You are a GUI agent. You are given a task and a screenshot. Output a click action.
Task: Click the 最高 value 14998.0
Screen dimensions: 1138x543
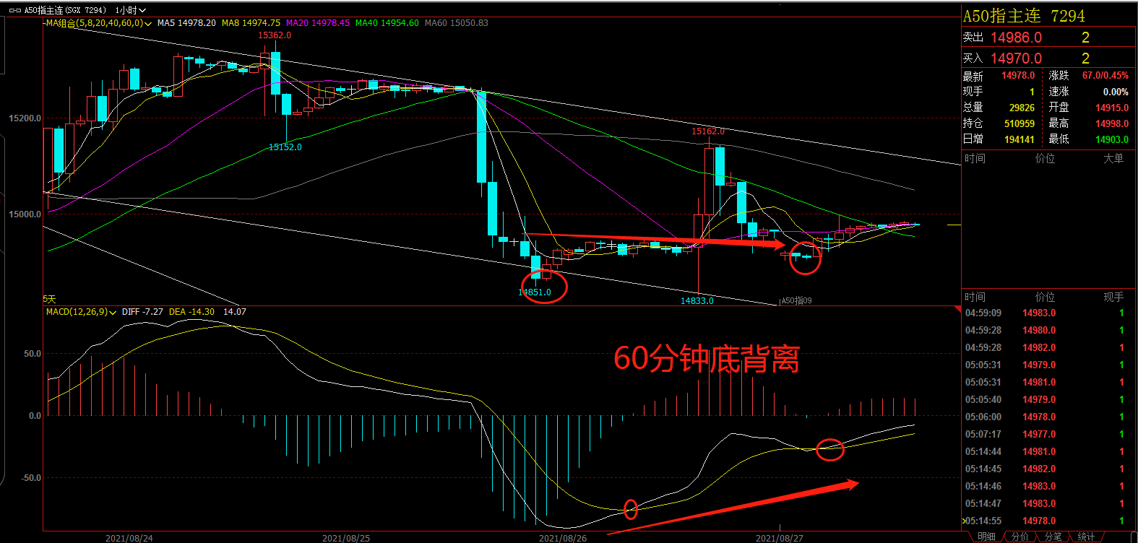coord(1112,123)
